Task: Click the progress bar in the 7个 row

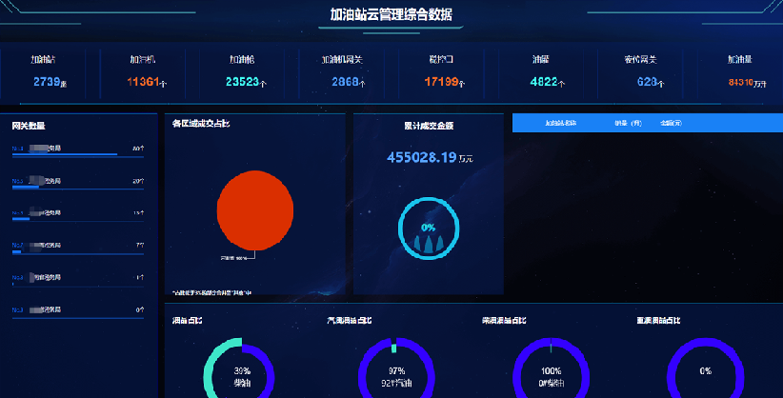Action: 78,252
